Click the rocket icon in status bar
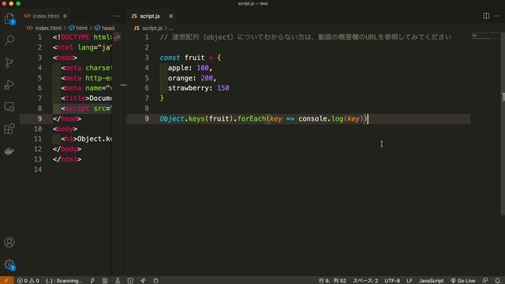505x284 pixels. (143, 281)
